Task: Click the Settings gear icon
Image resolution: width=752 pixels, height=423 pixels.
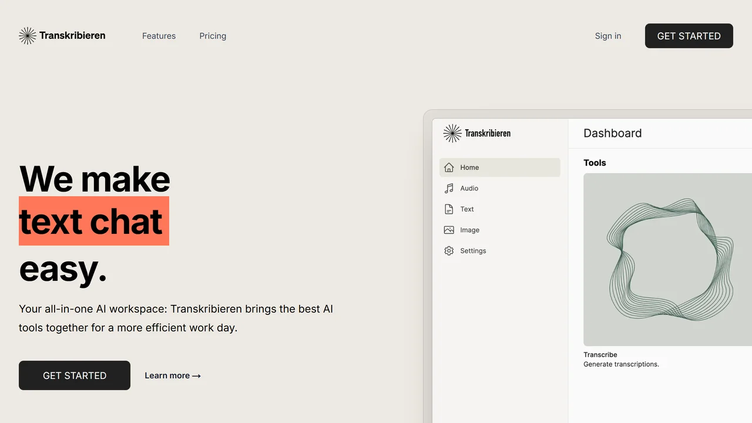Action: point(449,251)
